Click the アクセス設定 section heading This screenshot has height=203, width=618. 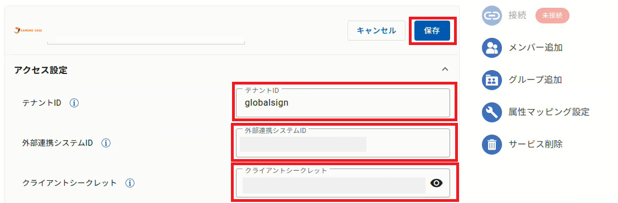(41, 70)
